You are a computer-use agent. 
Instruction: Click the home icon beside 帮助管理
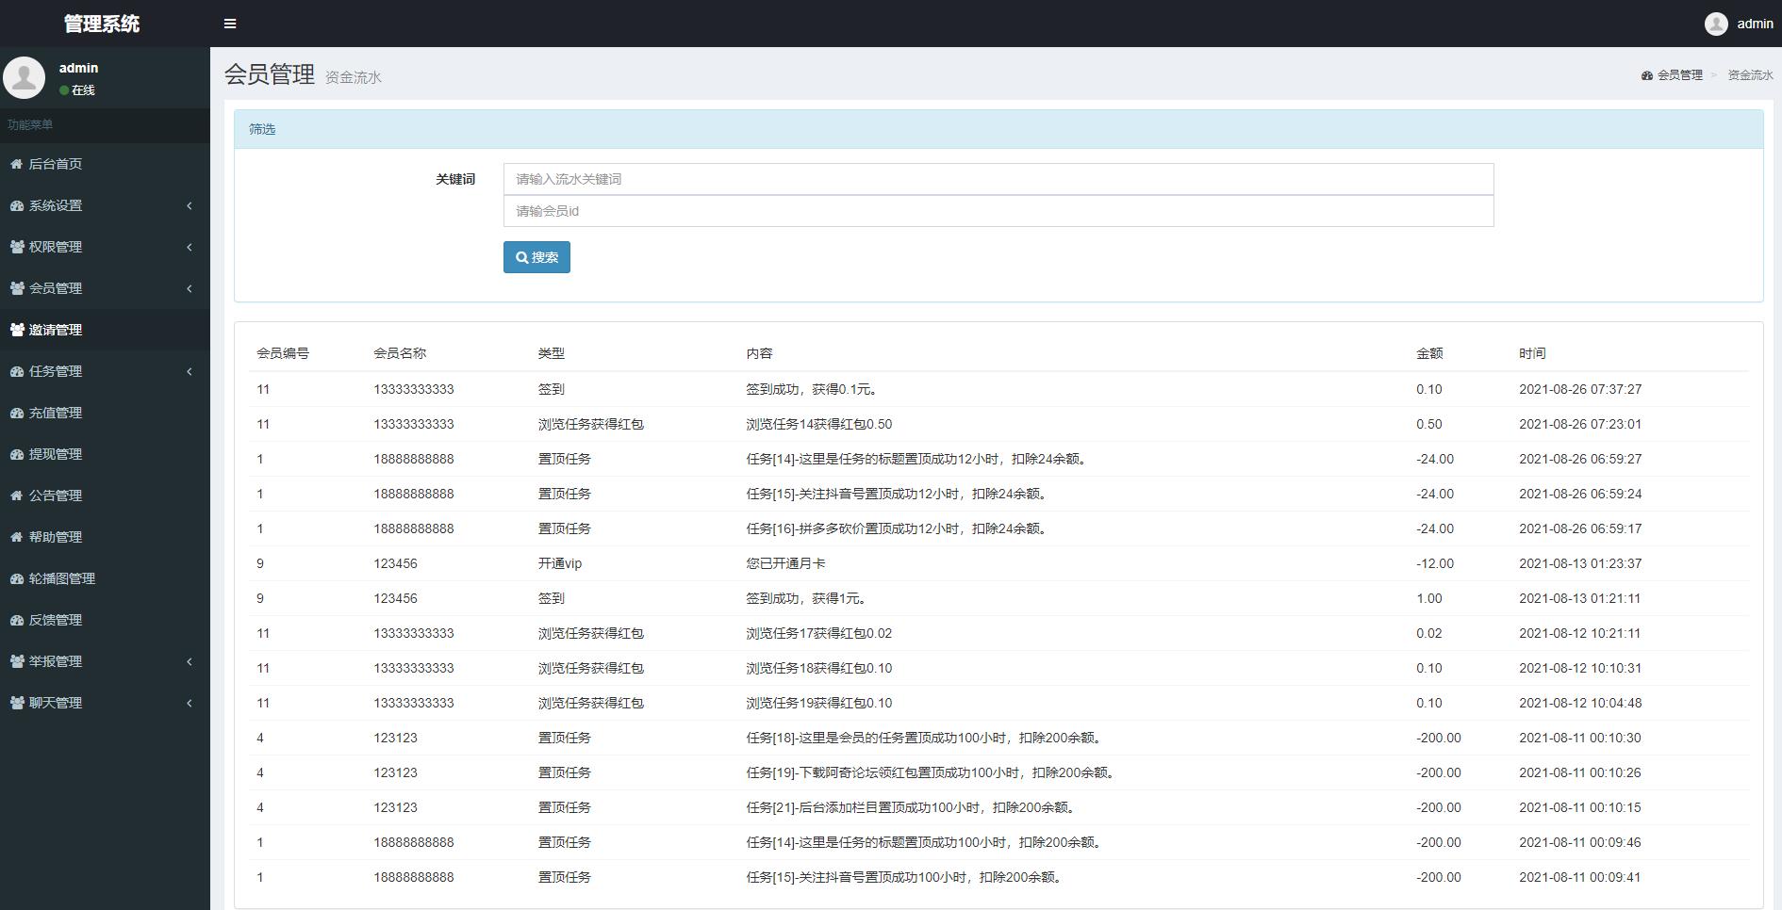[x=17, y=537]
